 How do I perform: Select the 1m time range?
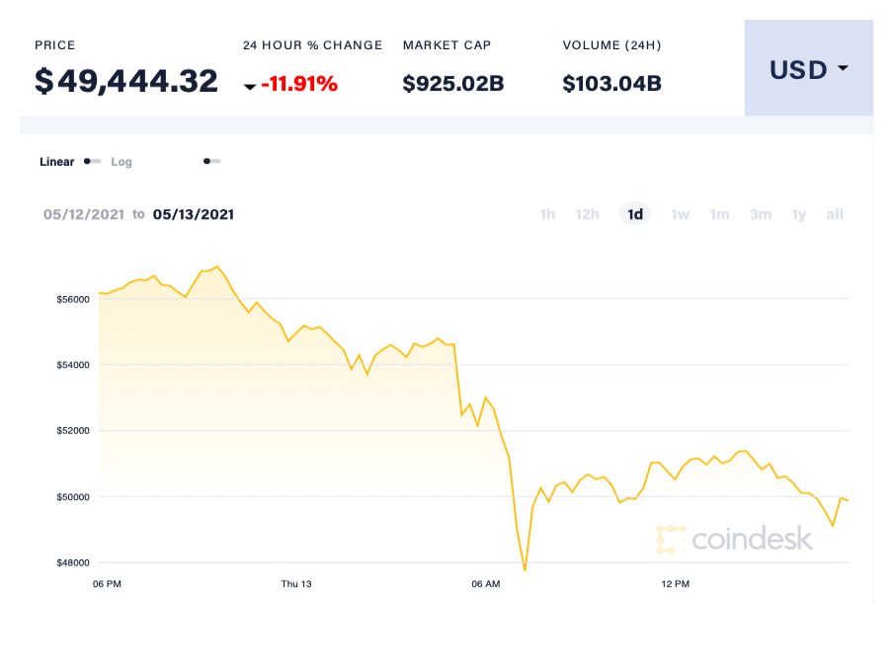point(719,214)
